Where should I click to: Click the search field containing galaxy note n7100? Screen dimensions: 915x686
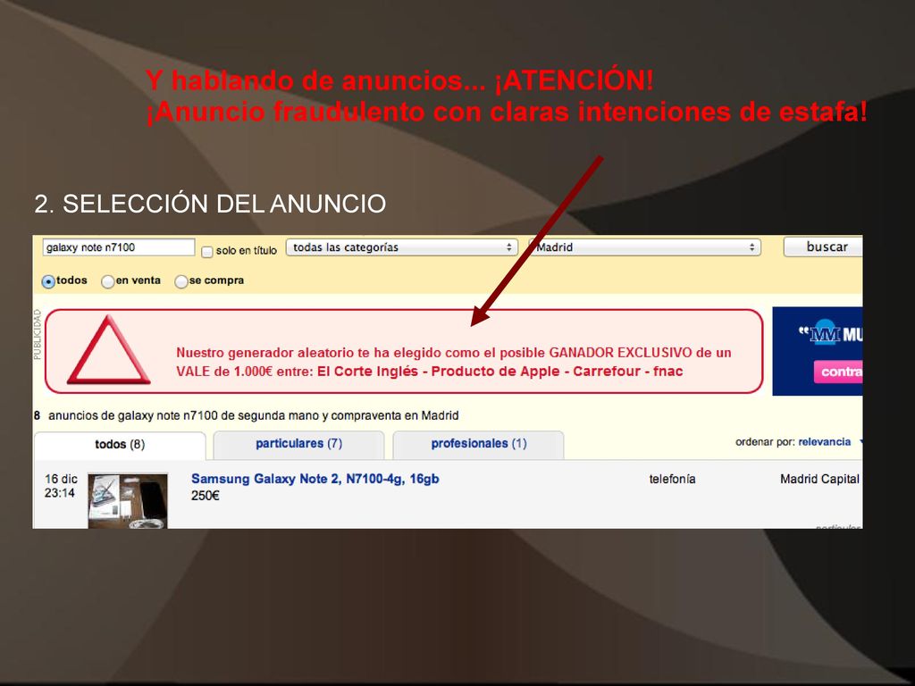[x=119, y=247]
